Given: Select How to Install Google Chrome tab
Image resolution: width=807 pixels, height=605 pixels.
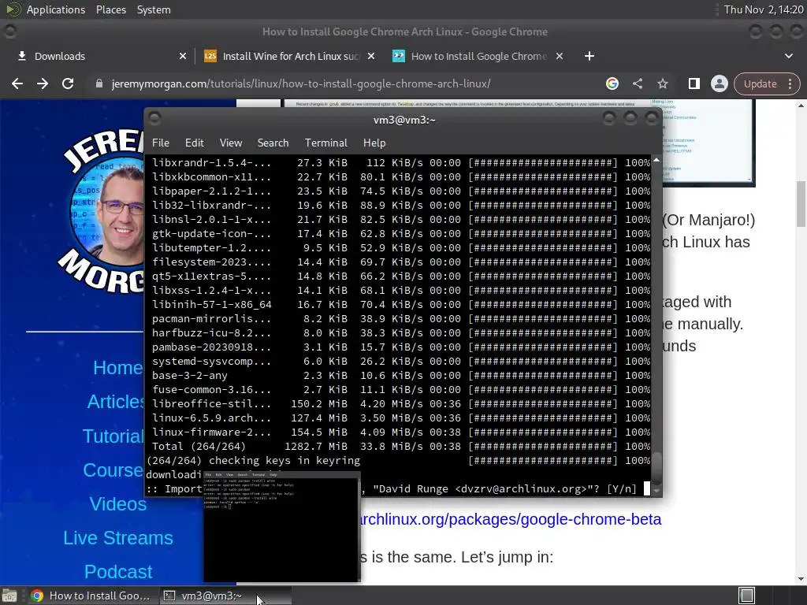Looking at the screenshot, I should [x=477, y=56].
